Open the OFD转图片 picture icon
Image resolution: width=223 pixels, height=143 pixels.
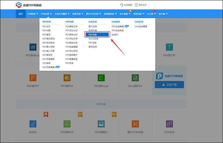tap(101, 124)
